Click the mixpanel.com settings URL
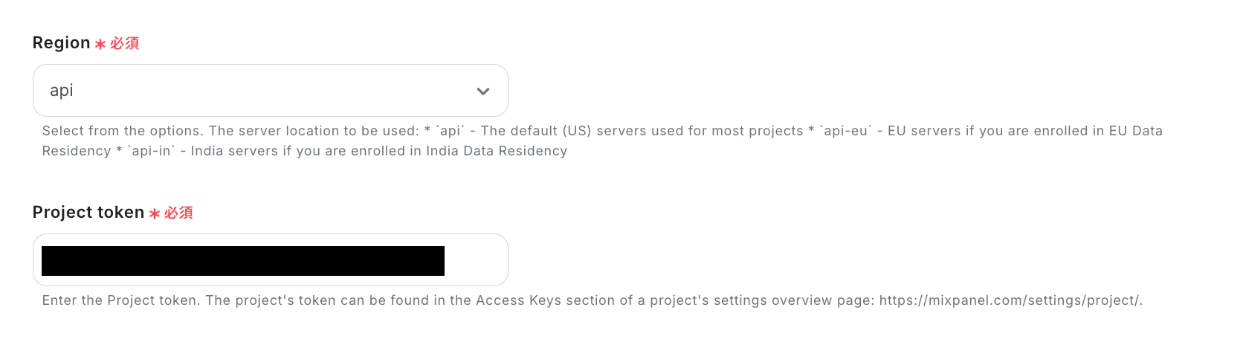The width and height of the screenshot is (1243, 342). [x=1010, y=300]
